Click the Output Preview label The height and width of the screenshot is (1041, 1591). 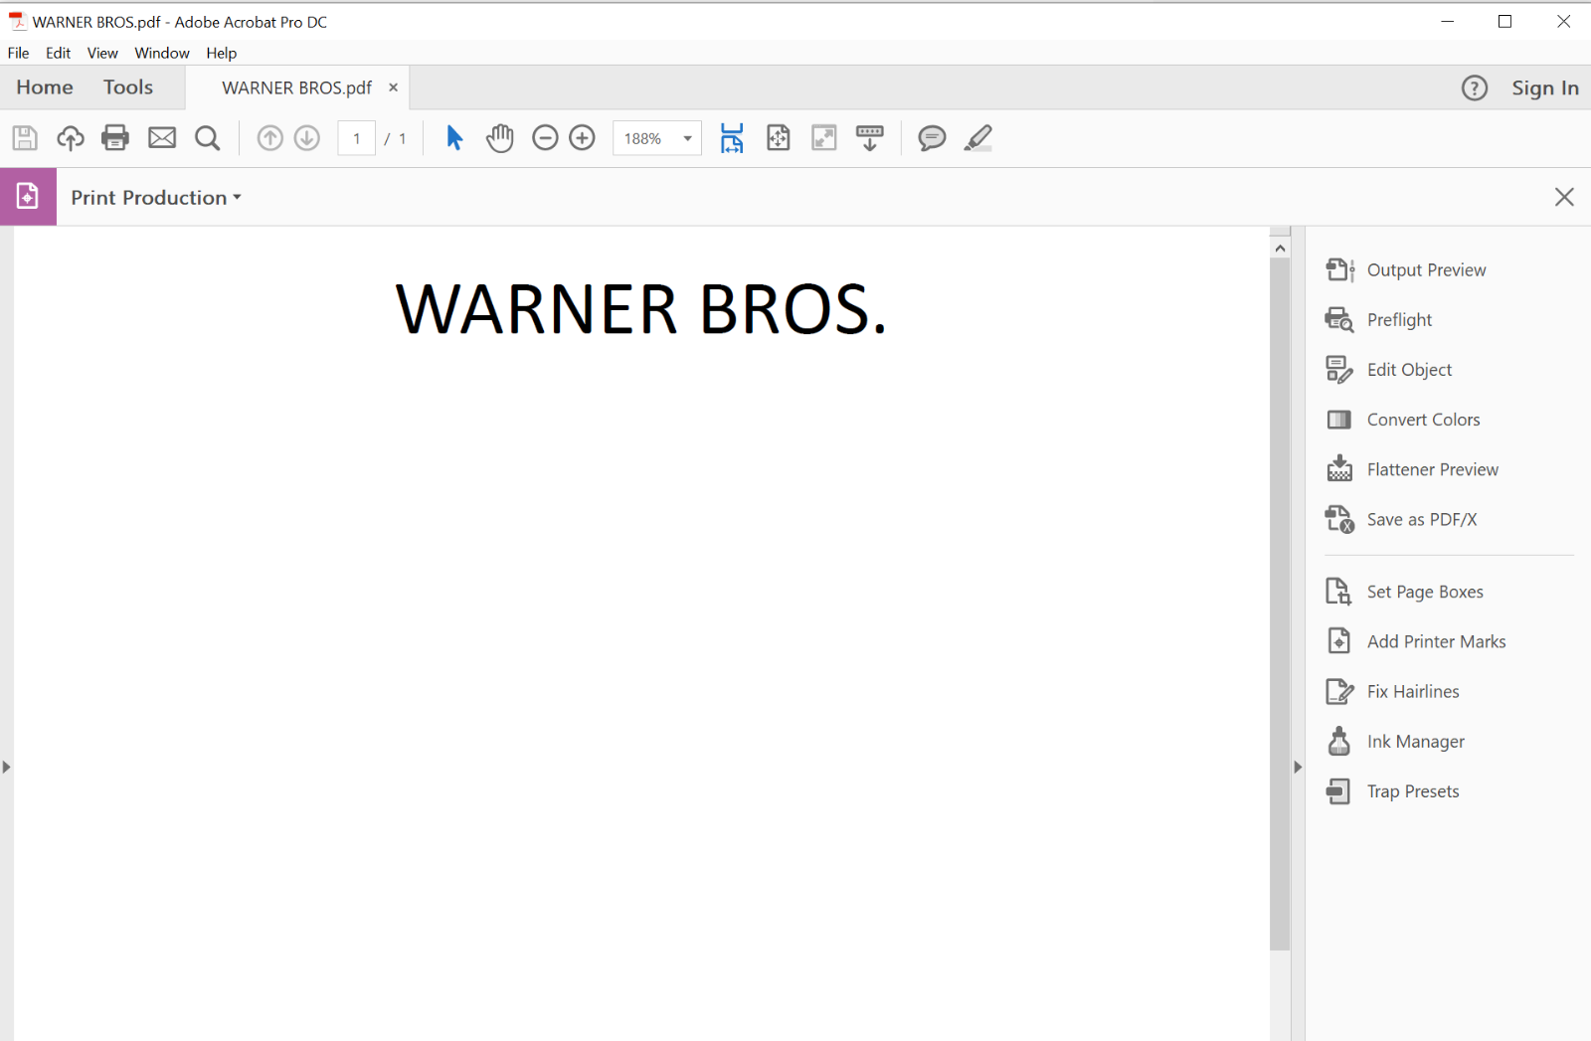[1426, 270]
